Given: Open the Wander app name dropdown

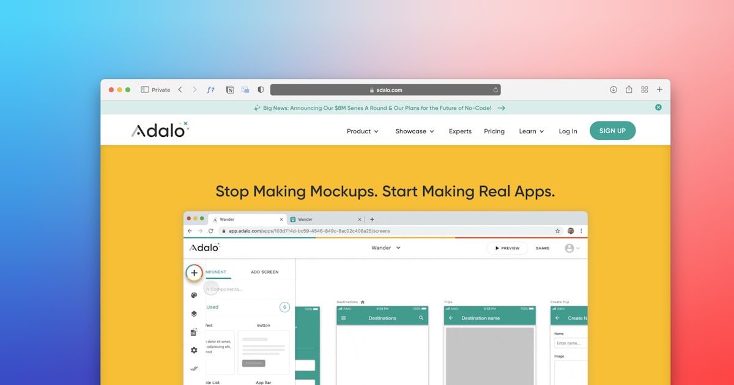Looking at the screenshot, I should [x=386, y=248].
